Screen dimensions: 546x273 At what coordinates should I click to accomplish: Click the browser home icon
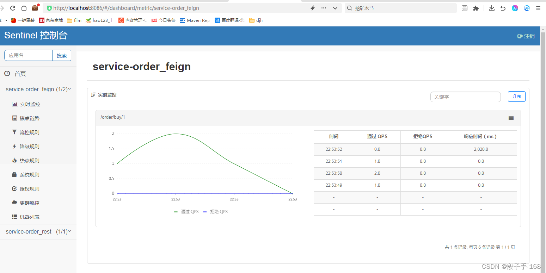[24, 8]
